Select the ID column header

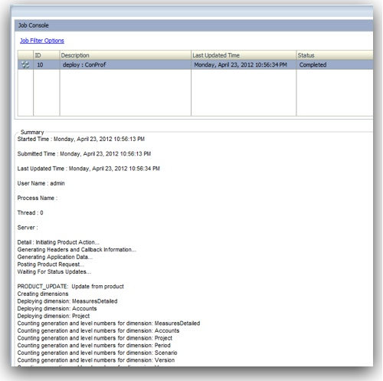pyautogui.click(x=47, y=55)
